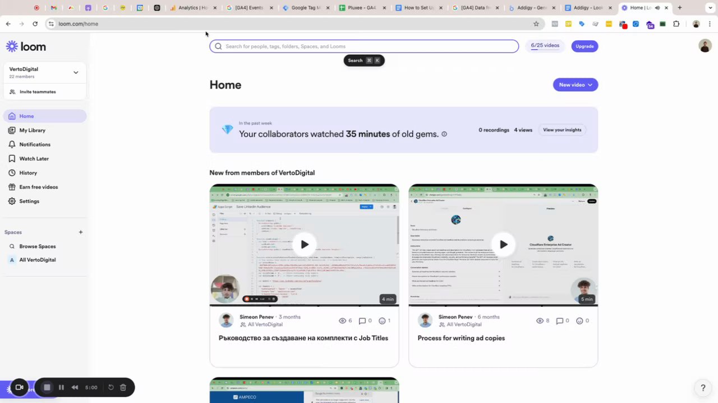Open a new browser tab
Image resolution: width=718 pixels, height=403 pixels.
pyautogui.click(x=679, y=8)
